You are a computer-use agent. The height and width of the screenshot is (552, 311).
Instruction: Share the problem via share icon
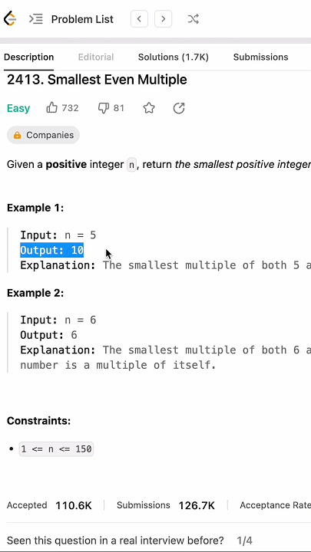pos(179,108)
